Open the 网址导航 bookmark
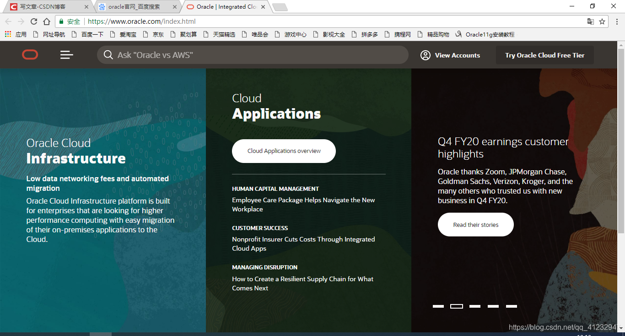Image resolution: width=625 pixels, height=336 pixels. pyautogui.click(x=49, y=34)
